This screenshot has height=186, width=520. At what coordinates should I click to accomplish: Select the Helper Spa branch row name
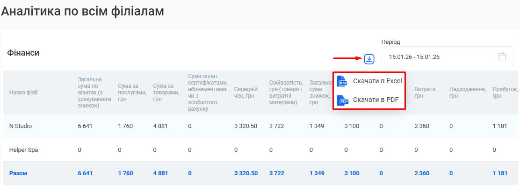coord(23,150)
